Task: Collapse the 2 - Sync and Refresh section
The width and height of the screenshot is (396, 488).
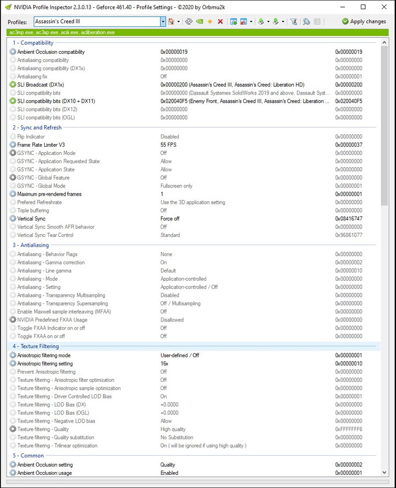Action: point(37,127)
